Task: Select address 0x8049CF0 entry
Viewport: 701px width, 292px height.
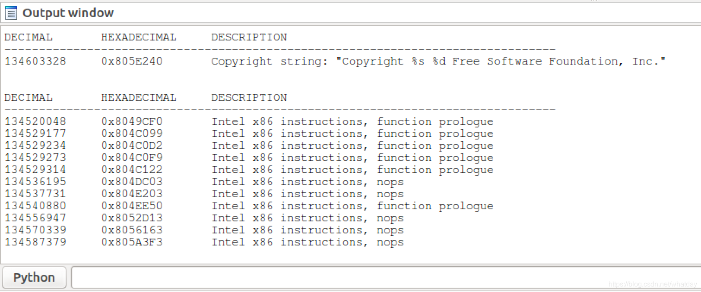Action: [x=132, y=121]
